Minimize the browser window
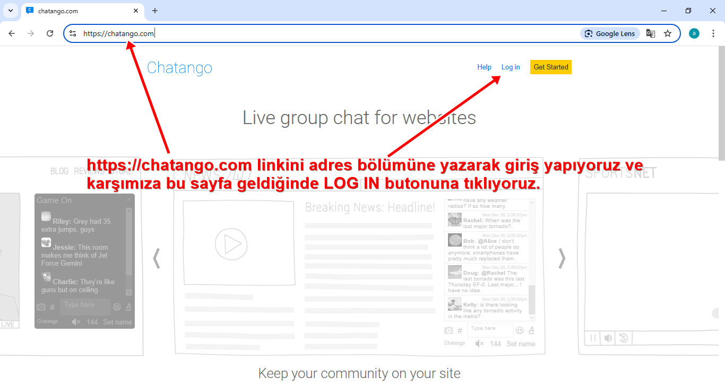The width and height of the screenshot is (725, 386). [x=664, y=11]
